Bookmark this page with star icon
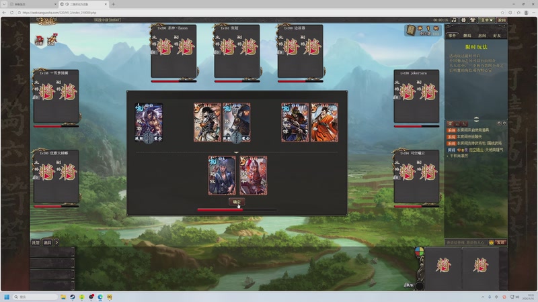This screenshot has height=302, width=538. pyautogui.click(x=502, y=12)
